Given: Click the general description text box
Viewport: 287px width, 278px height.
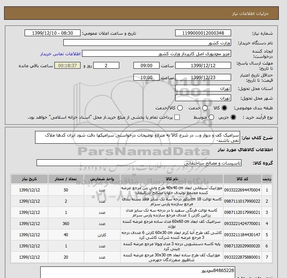Looking at the screenshot, I should point(138,137).
